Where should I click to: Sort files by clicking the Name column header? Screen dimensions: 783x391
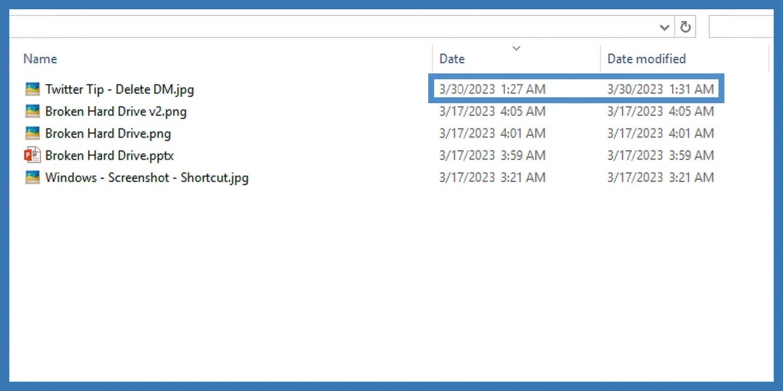[x=40, y=59]
